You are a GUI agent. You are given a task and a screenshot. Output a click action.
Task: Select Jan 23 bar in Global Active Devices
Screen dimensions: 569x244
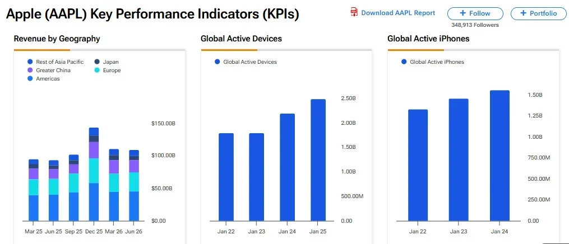point(257,177)
